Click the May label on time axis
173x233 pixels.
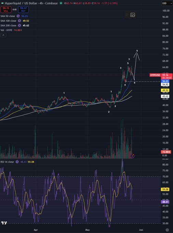click(x=88, y=230)
